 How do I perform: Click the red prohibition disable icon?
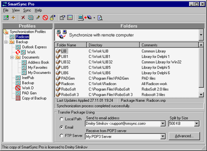pos(45,18)
